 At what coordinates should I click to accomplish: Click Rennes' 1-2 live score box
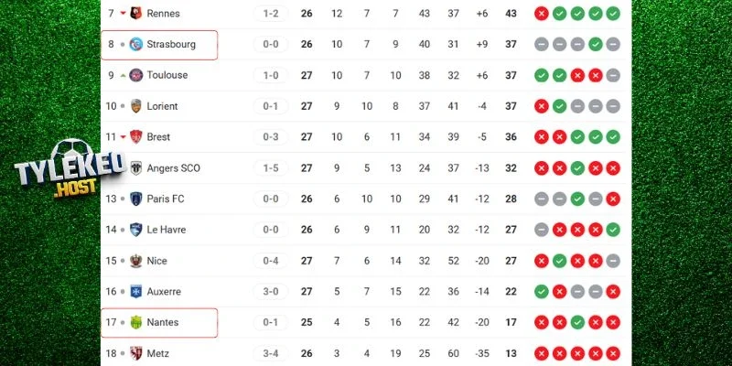(x=271, y=14)
